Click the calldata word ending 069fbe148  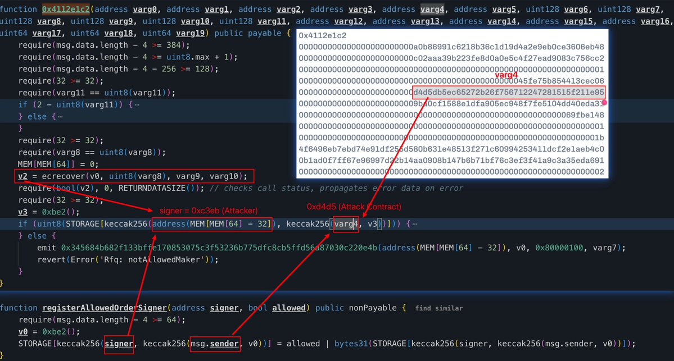click(x=451, y=115)
